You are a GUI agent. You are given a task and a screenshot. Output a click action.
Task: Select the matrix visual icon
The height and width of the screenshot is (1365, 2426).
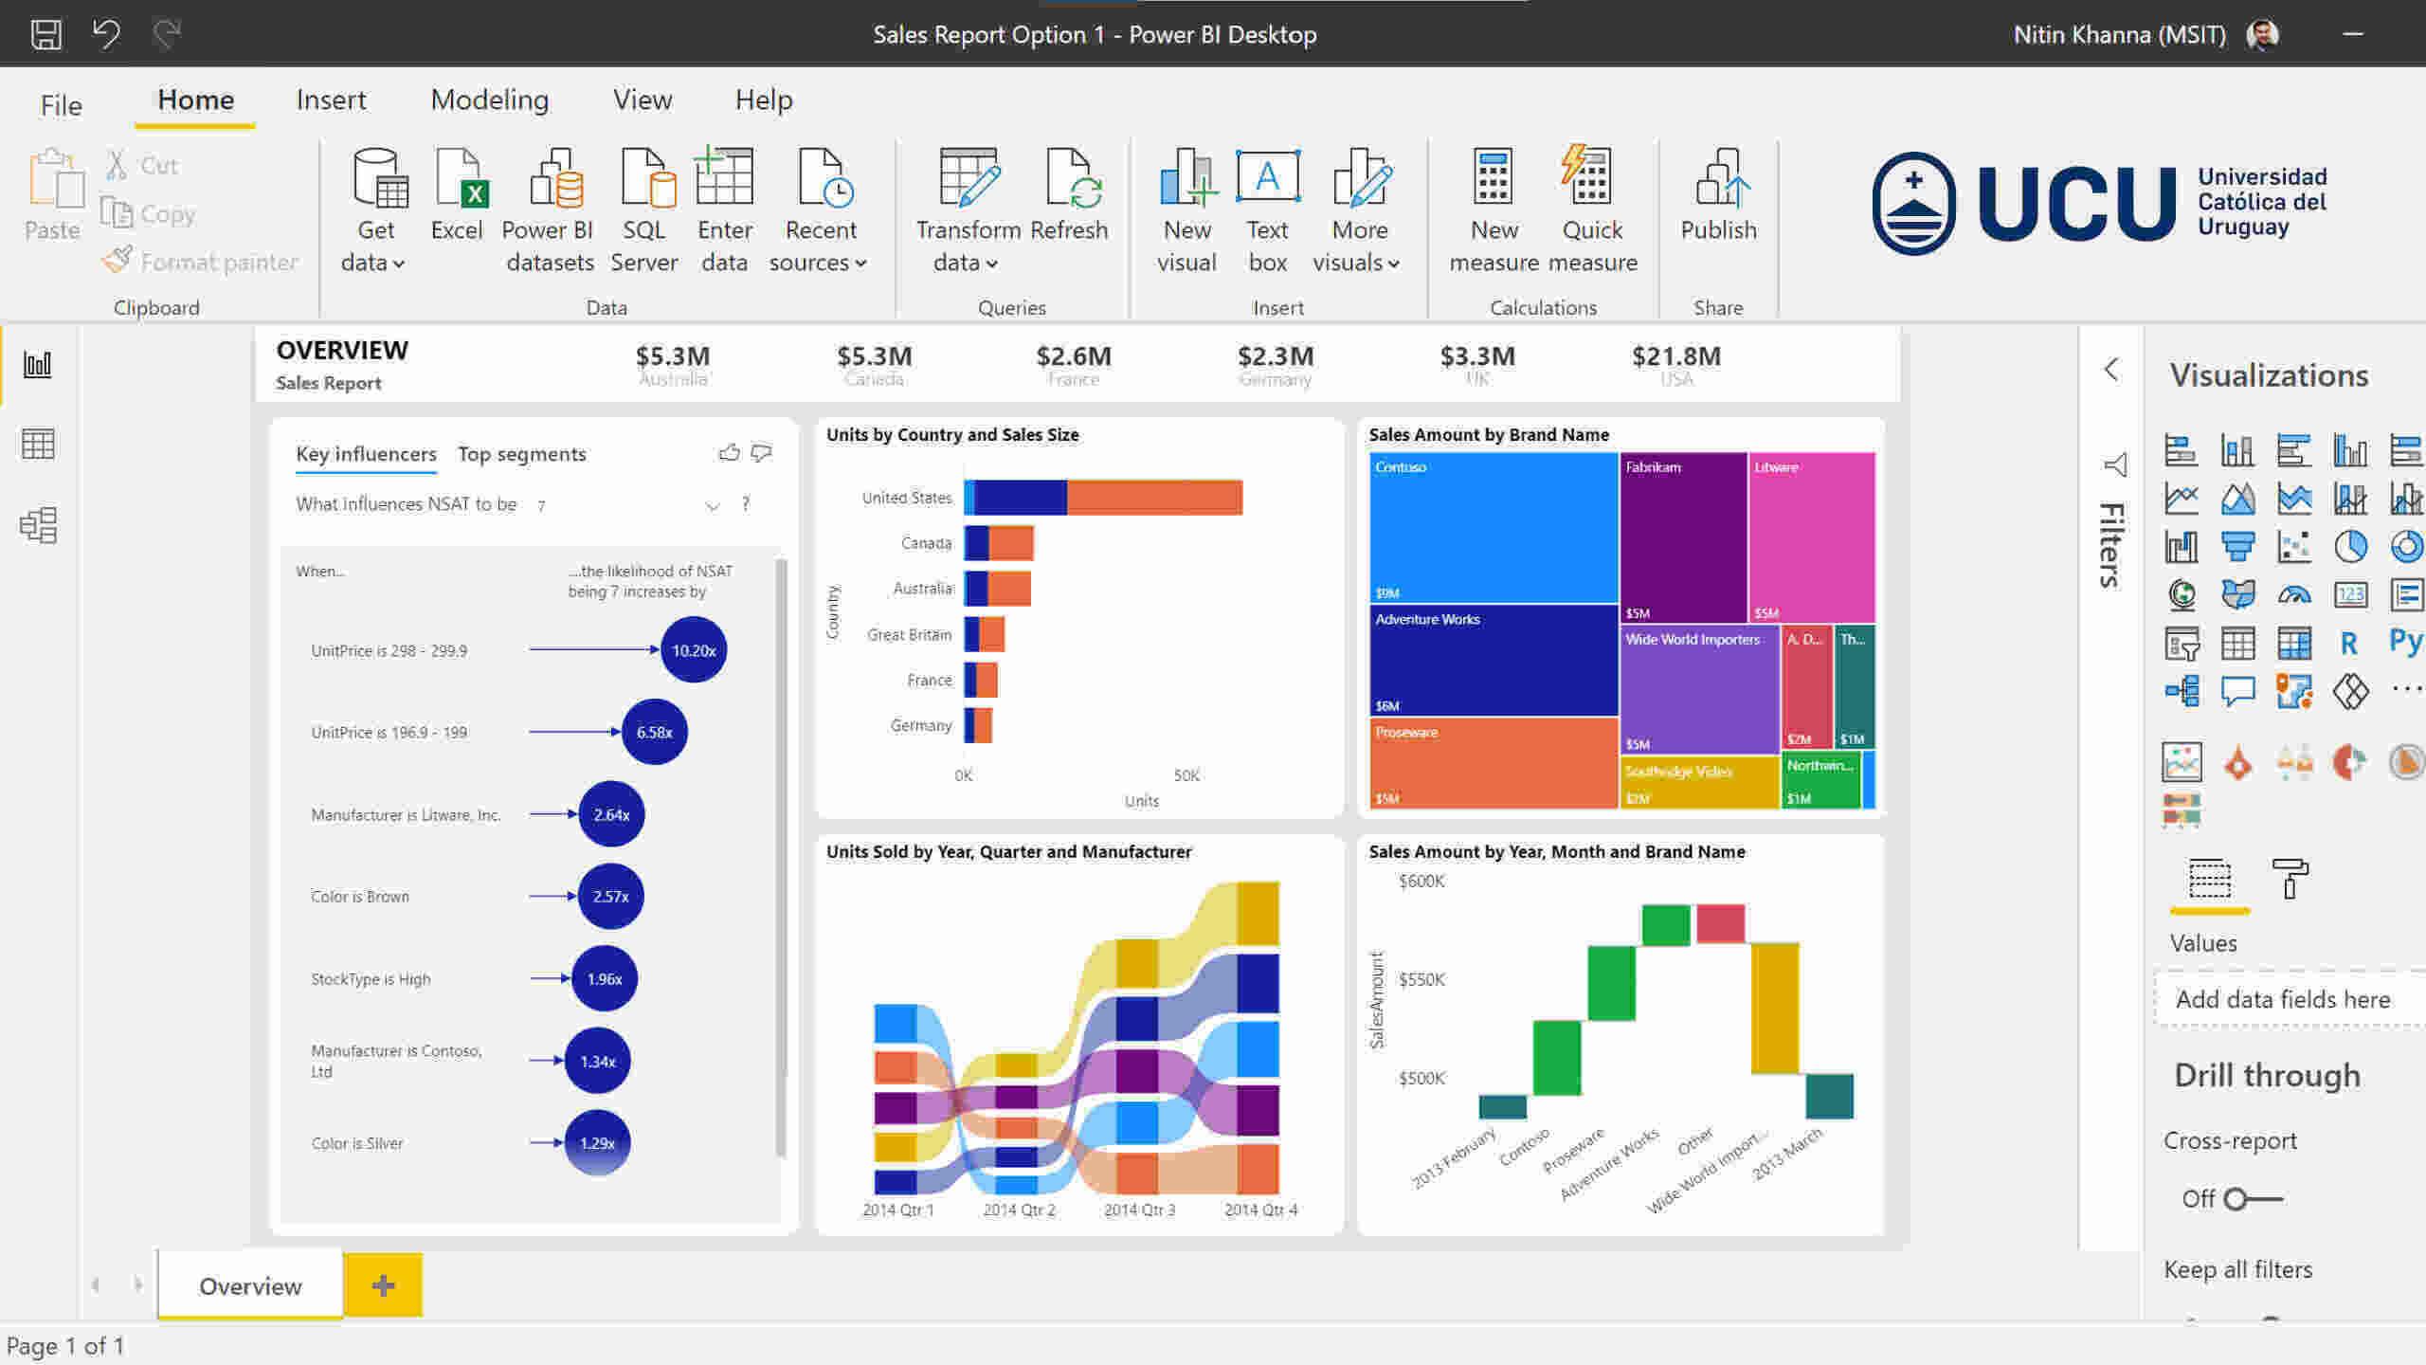(2293, 645)
